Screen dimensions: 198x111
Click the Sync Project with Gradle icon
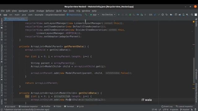click(180, 14)
